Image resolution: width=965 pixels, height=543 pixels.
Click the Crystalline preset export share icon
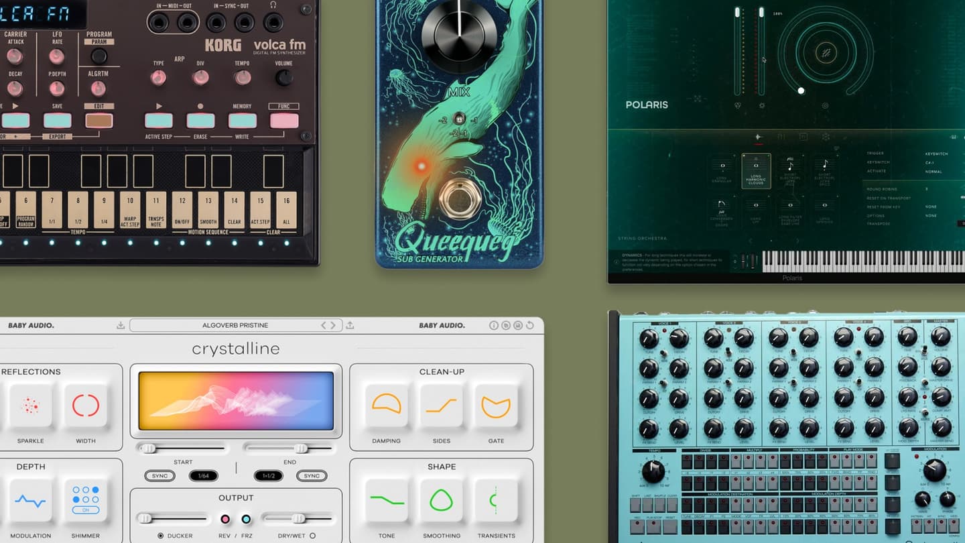pyautogui.click(x=350, y=325)
